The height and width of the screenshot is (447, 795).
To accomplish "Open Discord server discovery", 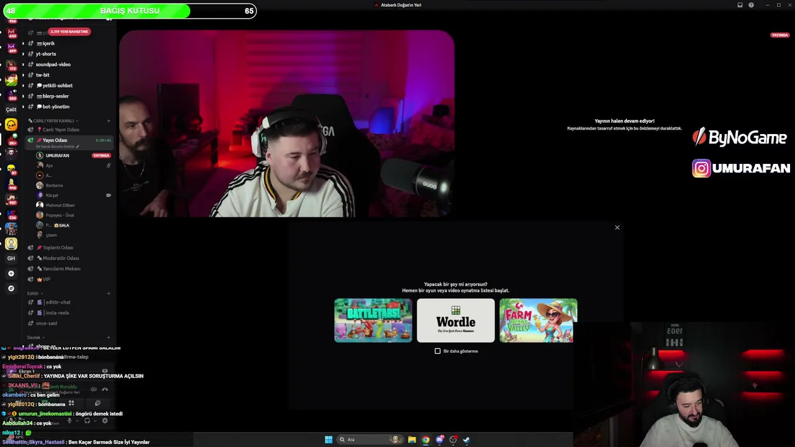I will pos(11,288).
